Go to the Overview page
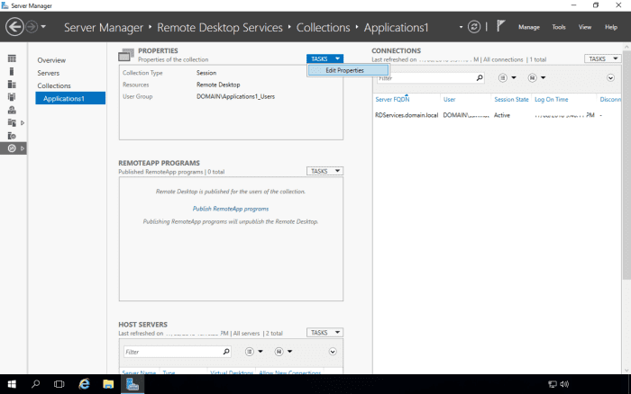Viewport: 631px width, 394px height. (51, 60)
